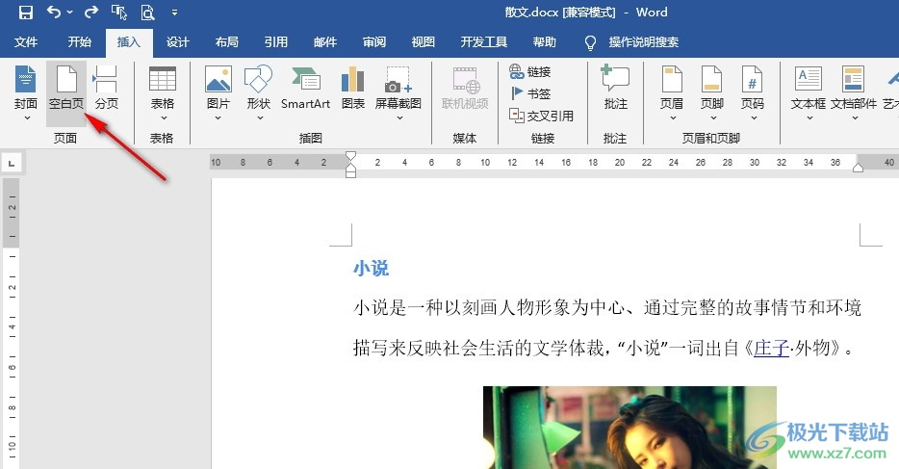The width and height of the screenshot is (899, 469).
Task: Click the hanging indent marker on ruler
Action: (351, 167)
